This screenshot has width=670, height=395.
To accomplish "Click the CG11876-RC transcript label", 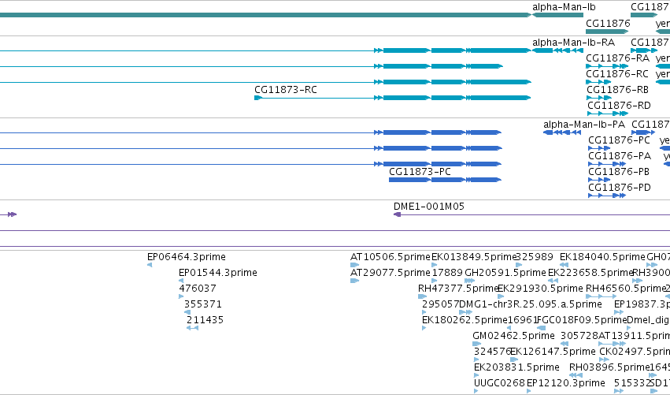I will (617, 74).
